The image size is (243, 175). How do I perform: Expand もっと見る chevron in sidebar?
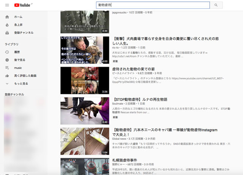pos(7,83)
